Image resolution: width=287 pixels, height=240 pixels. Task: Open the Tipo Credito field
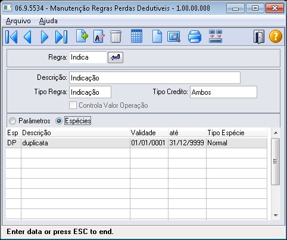[223, 92]
